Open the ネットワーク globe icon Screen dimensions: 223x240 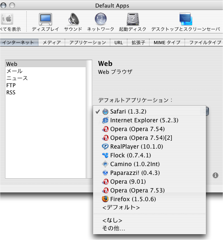coord(101,19)
